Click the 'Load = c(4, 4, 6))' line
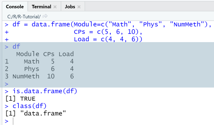The height and width of the screenshot is (125, 214). [x=108, y=39]
